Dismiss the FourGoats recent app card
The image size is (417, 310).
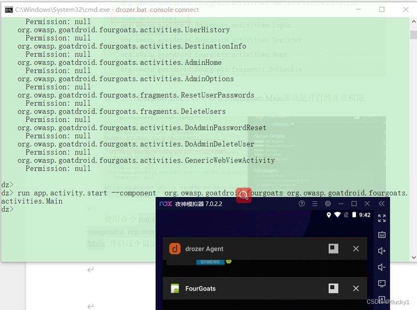(356, 288)
